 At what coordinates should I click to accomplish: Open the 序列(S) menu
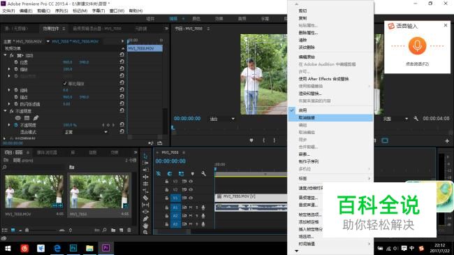[61, 10]
